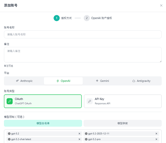Click the 模型限制（可选）label
This screenshot has width=166, height=143.
[14, 117]
